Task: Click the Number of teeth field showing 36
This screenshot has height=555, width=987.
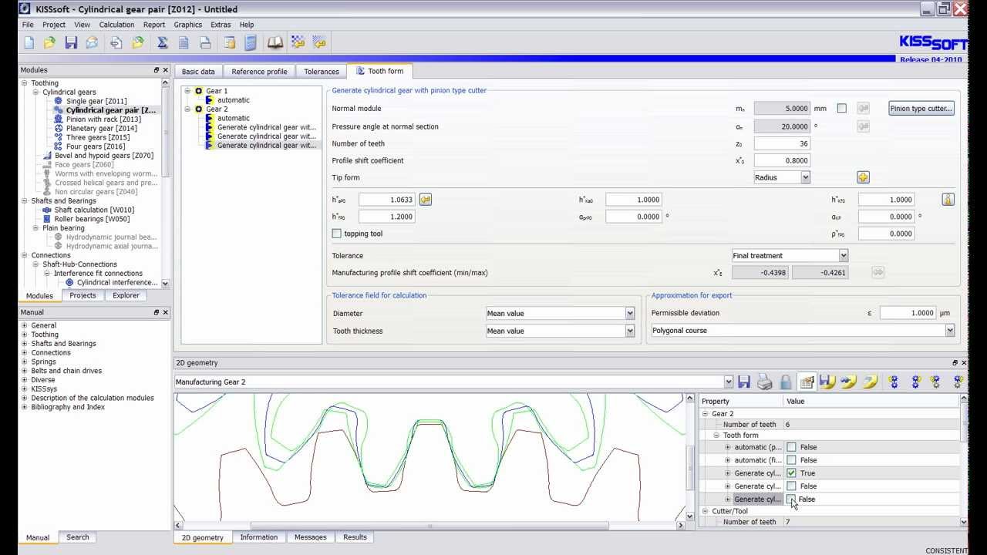Action: click(x=782, y=143)
